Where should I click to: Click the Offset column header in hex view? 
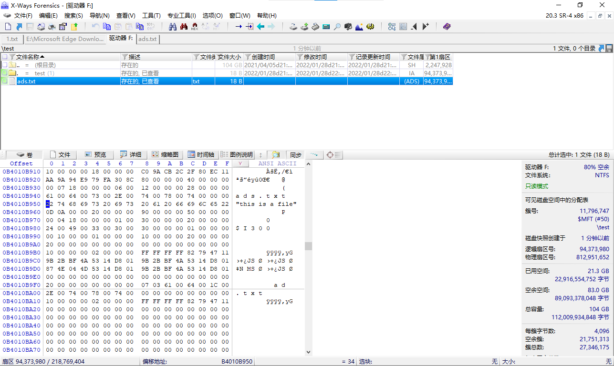[21, 163]
